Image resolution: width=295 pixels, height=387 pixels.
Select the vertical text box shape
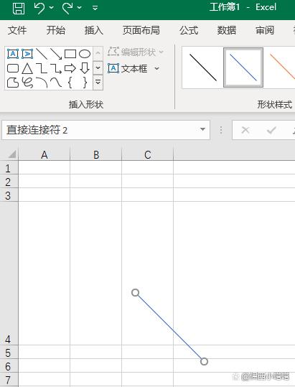27,54
